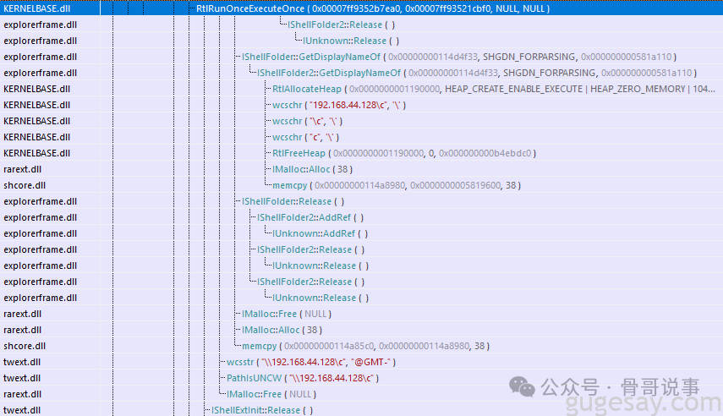This screenshot has width=723, height=416.
Task: Click shcore.dll module beside memcpy to 0x00000000114a85c0
Action: coord(25,346)
